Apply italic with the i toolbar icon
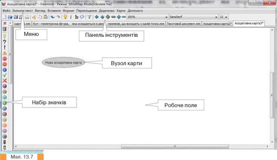 pyautogui.click(x=71, y=17)
